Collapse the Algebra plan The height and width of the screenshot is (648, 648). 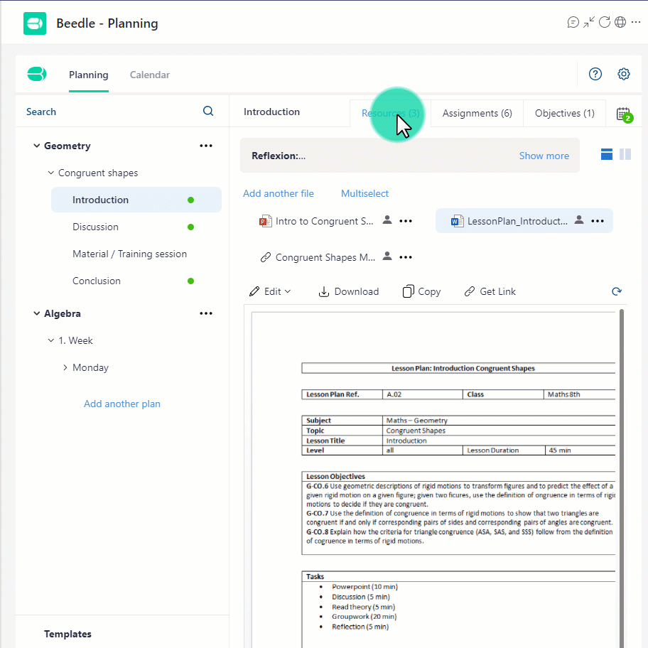coord(37,313)
